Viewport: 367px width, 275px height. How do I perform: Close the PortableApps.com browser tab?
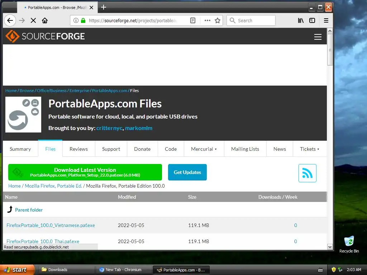pyautogui.click(x=91, y=8)
